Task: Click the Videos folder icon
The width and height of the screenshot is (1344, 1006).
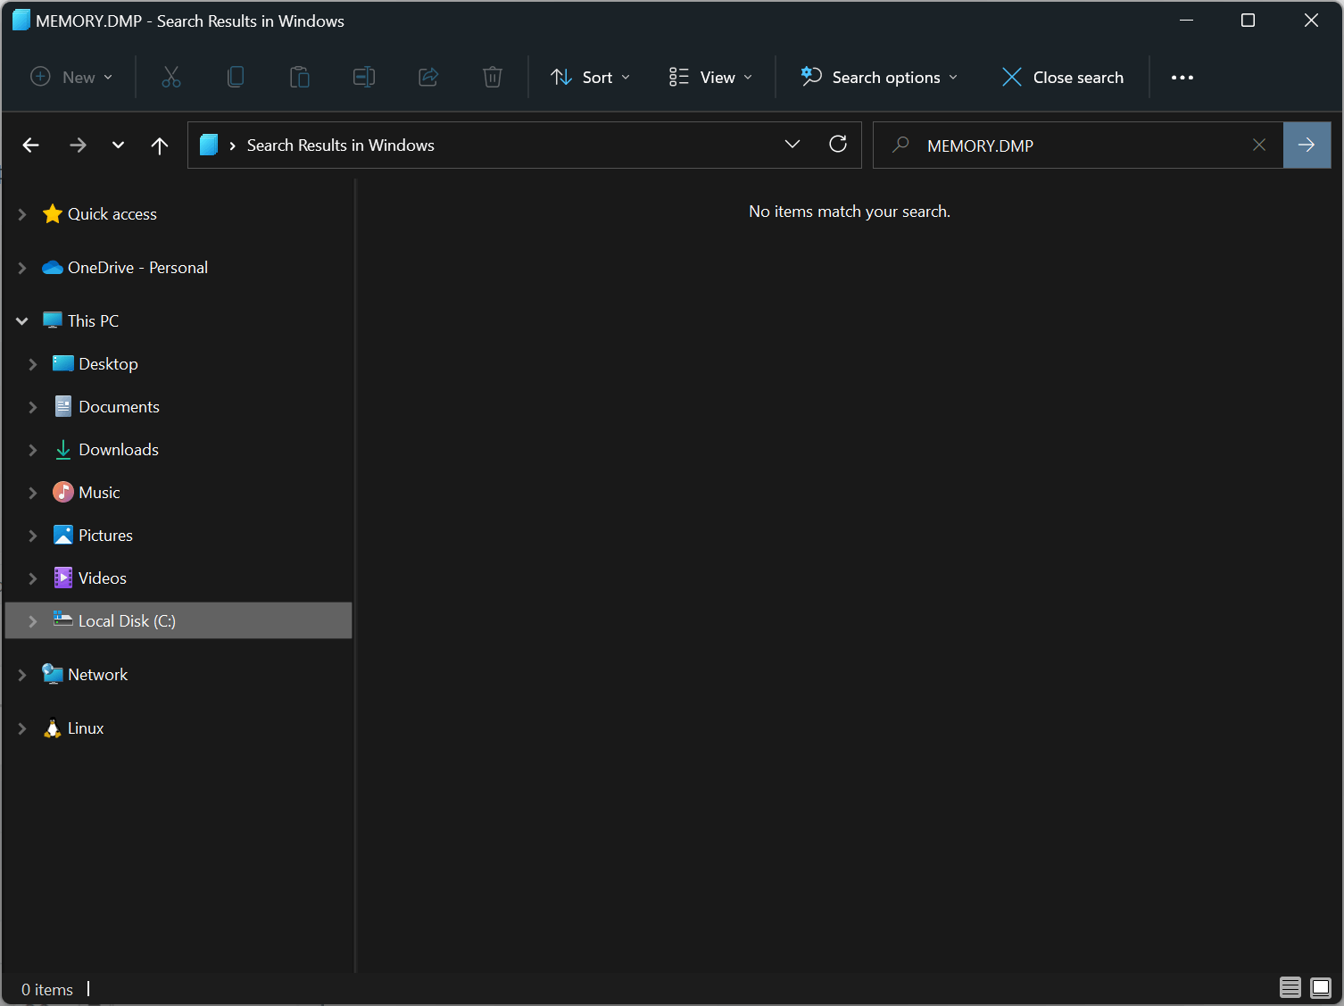Action: pos(63,578)
